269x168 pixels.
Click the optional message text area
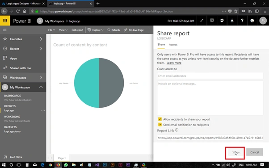[x=210, y=98]
